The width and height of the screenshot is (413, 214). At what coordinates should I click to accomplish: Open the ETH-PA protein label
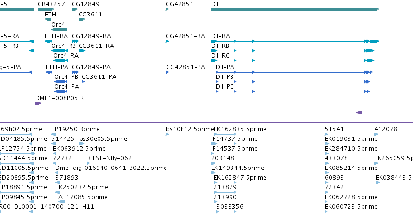(x=57, y=67)
